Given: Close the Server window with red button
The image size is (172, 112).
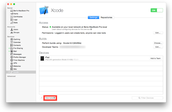Looking at the screenshot, I should click(x=8, y=4).
